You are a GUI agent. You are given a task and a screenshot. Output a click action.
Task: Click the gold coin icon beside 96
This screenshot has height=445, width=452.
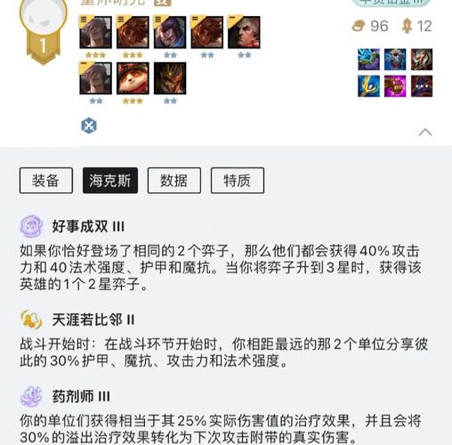click(359, 26)
